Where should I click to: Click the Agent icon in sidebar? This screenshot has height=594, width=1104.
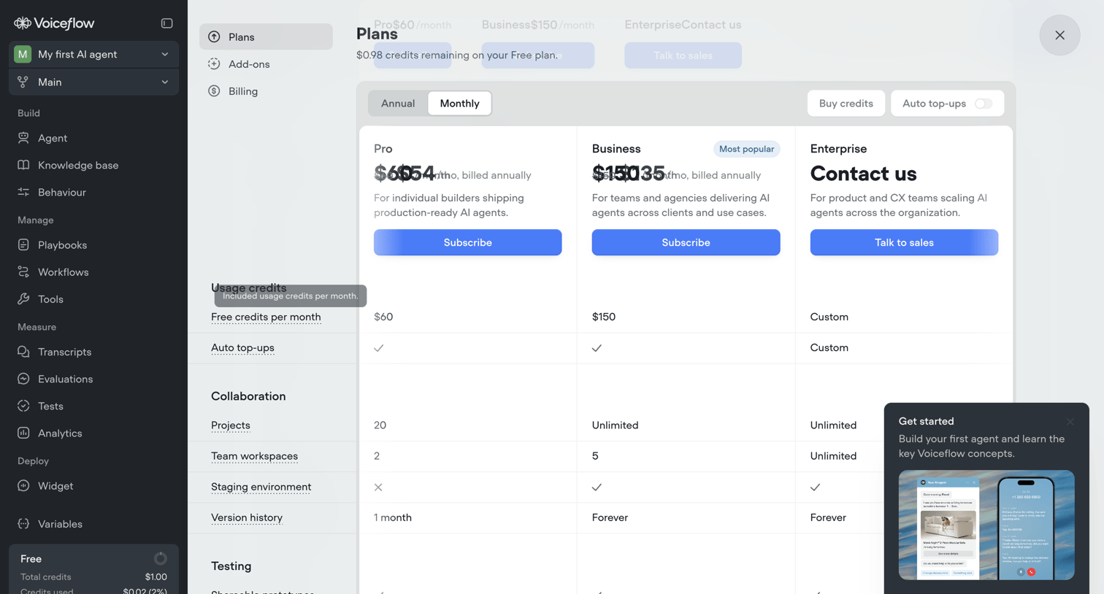(x=23, y=138)
